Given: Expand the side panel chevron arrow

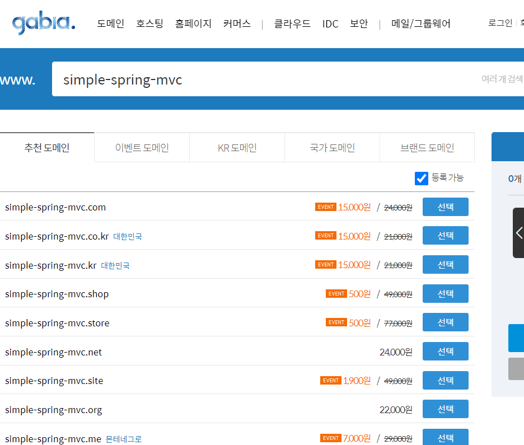Looking at the screenshot, I should 519,233.
